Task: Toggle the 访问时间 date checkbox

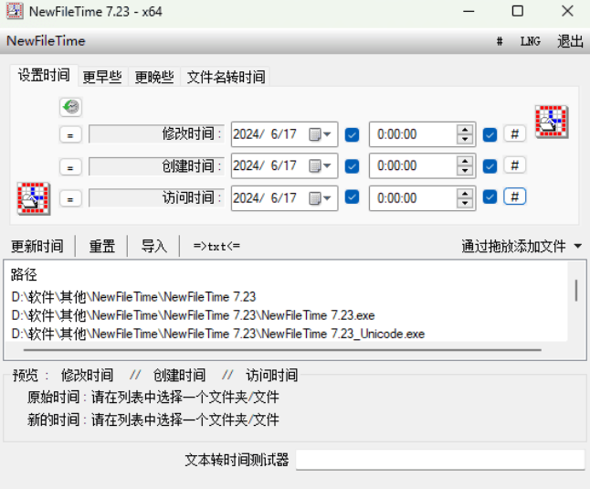Action: coord(352,197)
